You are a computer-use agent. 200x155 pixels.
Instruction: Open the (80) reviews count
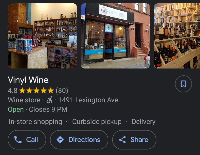(x=62, y=91)
